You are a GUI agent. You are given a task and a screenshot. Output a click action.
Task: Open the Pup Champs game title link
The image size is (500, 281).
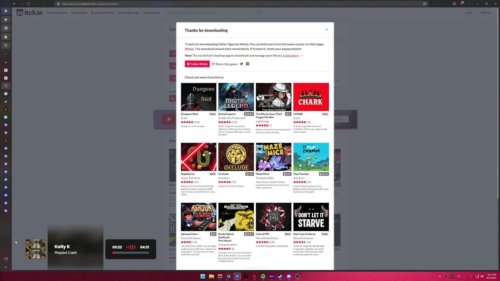point(301,174)
